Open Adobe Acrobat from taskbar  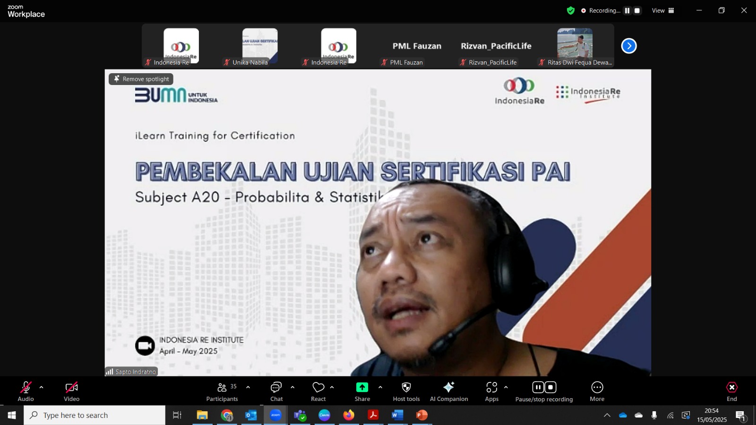coord(373,415)
